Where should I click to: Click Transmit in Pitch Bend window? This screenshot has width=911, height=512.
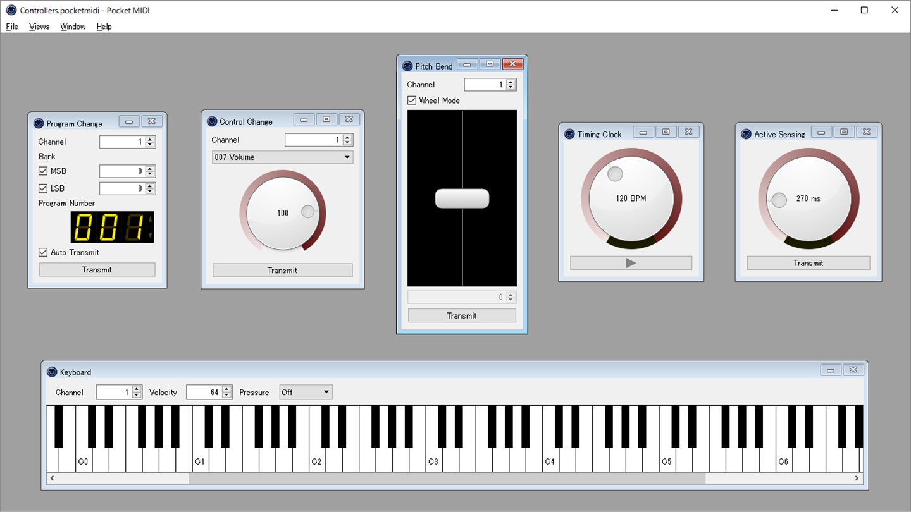click(x=462, y=315)
